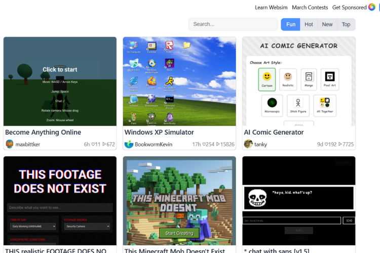
Task: Click the sans skull portrait
Action: pos(257,197)
